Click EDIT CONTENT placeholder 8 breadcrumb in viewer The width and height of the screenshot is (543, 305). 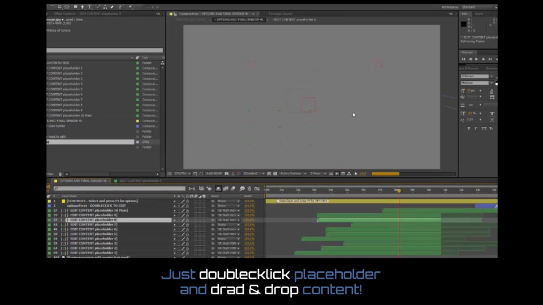(x=295, y=20)
